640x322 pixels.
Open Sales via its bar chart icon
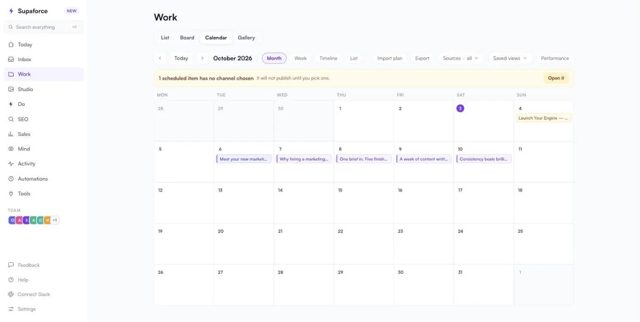pyautogui.click(x=11, y=134)
